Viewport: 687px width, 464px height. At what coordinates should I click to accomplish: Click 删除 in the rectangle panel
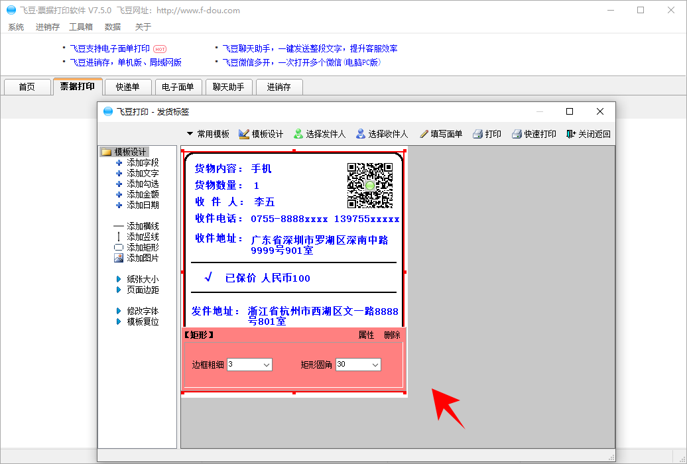pos(392,335)
